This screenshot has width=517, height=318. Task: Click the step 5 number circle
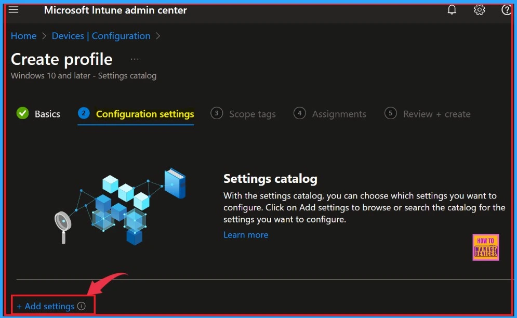[x=390, y=113]
